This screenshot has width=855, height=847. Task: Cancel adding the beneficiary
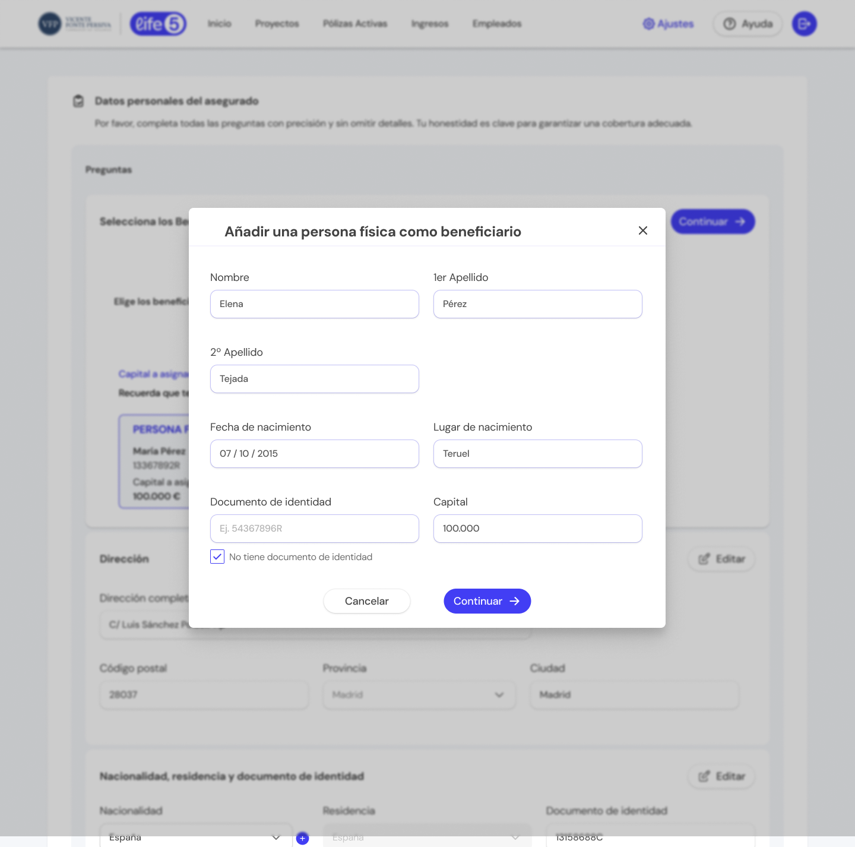tap(367, 601)
